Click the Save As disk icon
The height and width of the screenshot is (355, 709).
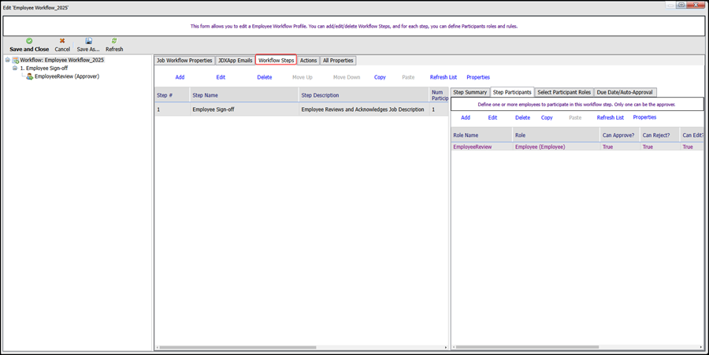tap(88, 41)
